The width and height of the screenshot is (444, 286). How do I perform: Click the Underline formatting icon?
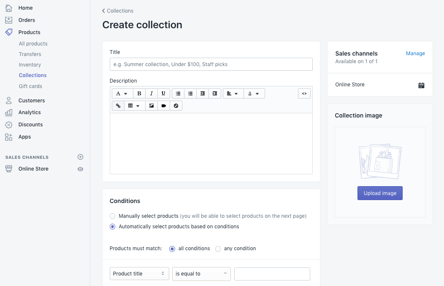pos(164,94)
